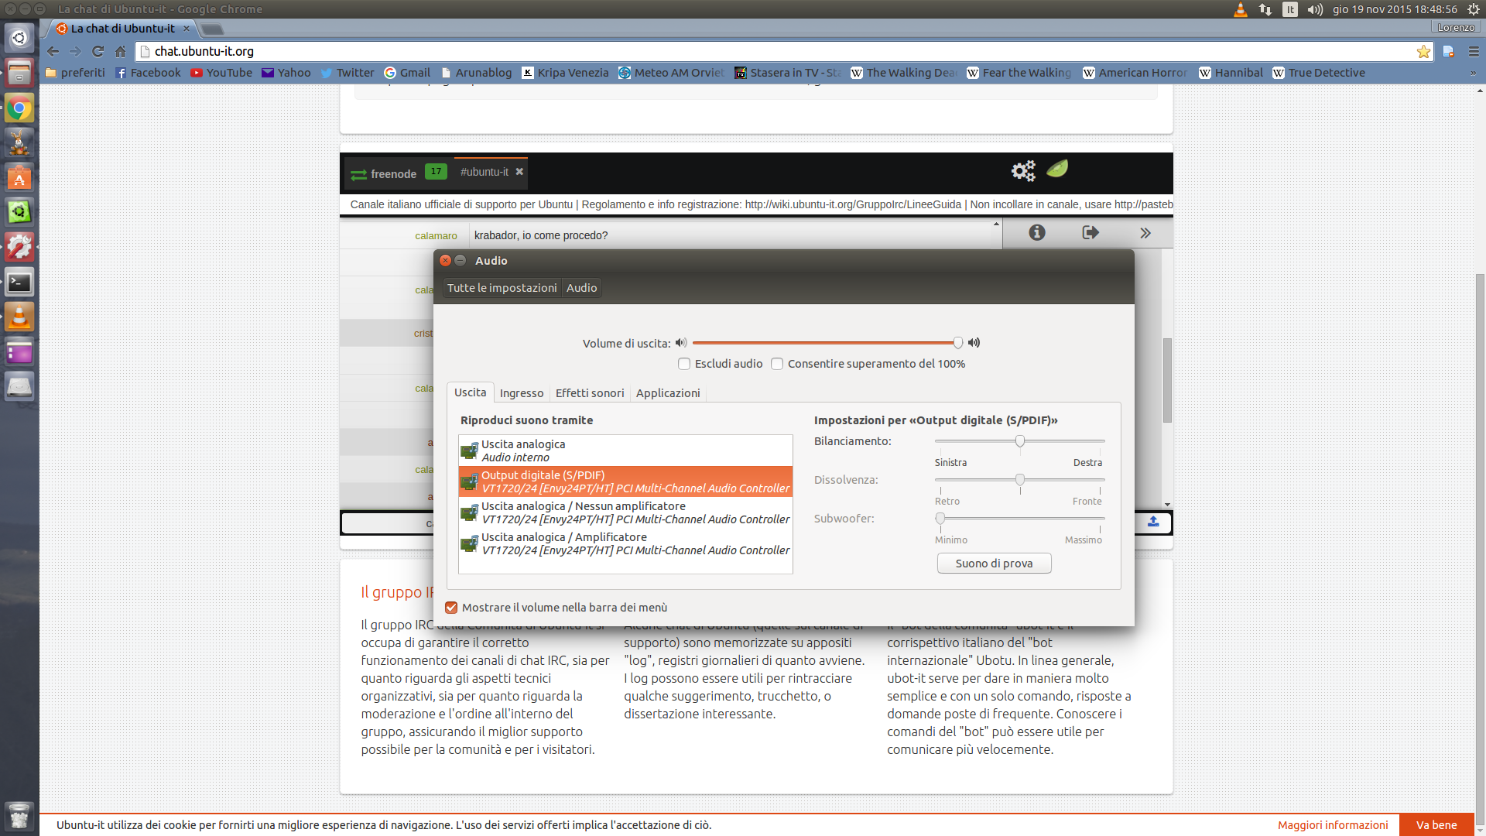Open the Effetti sonori tab

coord(589,393)
